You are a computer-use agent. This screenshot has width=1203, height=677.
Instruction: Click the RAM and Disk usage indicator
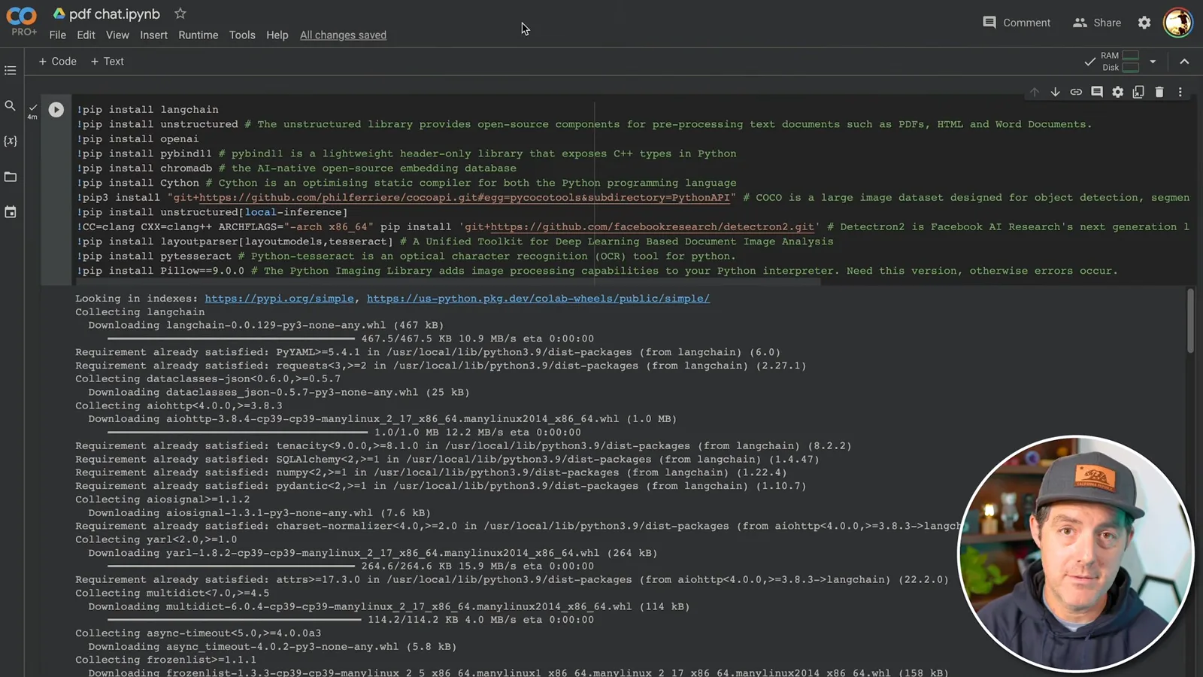click(x=1120, y=62)
